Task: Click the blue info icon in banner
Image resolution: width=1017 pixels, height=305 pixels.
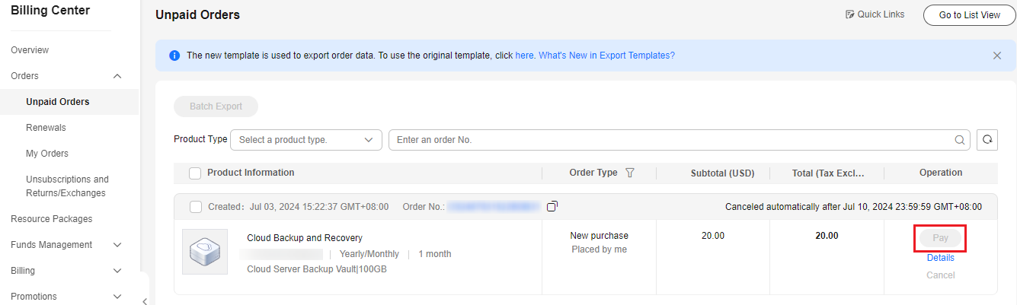Action: 174,56
